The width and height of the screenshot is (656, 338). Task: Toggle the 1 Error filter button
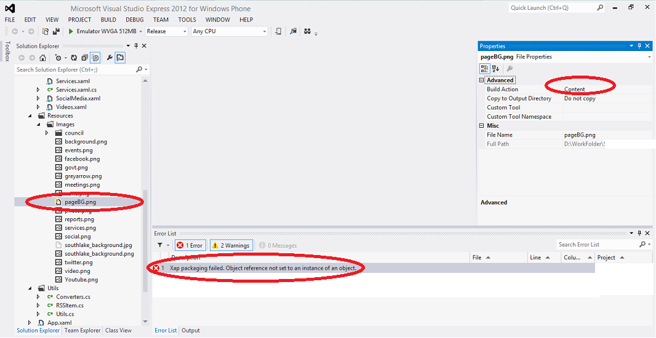pos(190,245)
